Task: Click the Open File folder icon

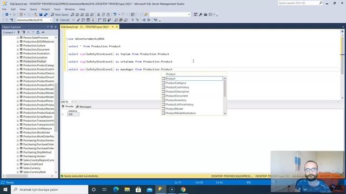Action: click(x=36, y=15)
